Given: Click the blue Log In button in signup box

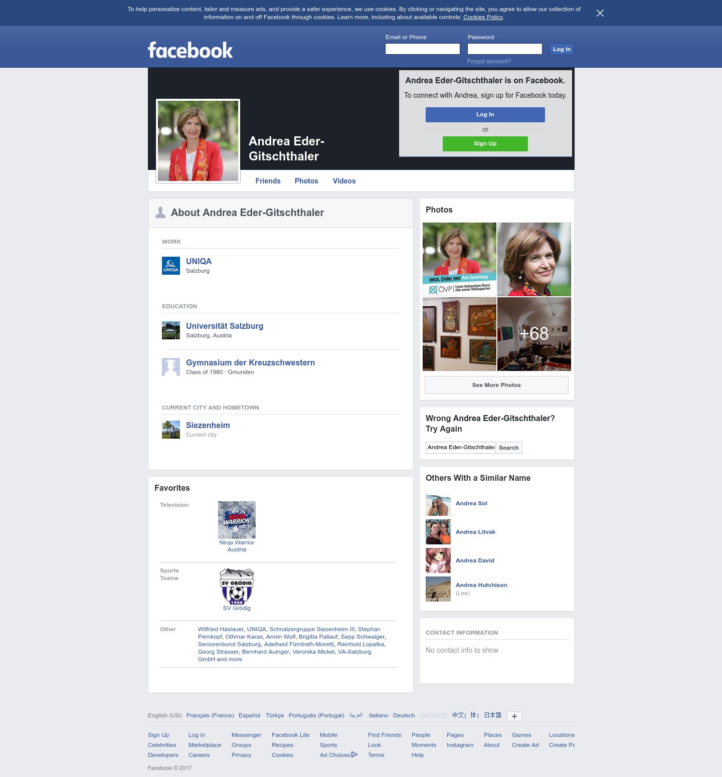Looking at the screenshot, I should point(485,115).
